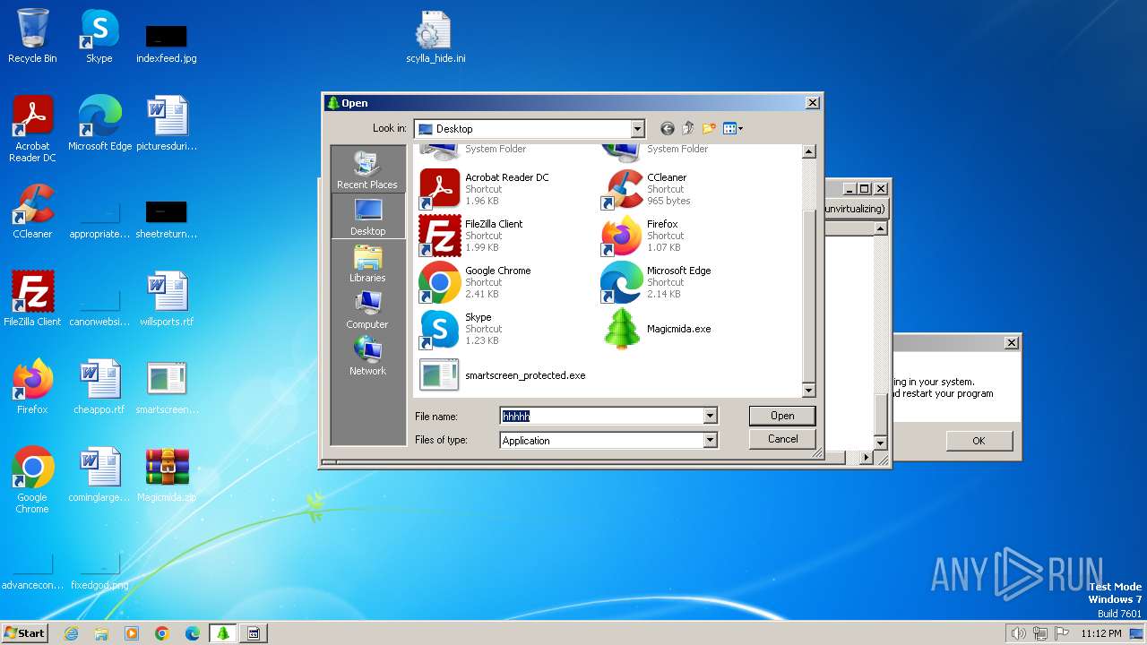Screen dimensions: 1147x645
Task: Select Acrobat Reader DC shortcut in file list
Action: (x=485, y=189)
